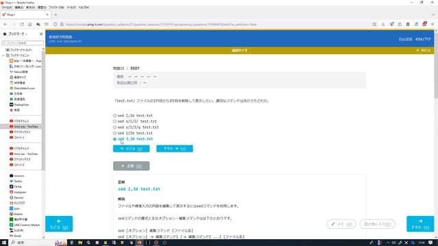Open the LINE Creators Market bookmark
Viewport: 438px width, 246px height.
tap(25, 225)
